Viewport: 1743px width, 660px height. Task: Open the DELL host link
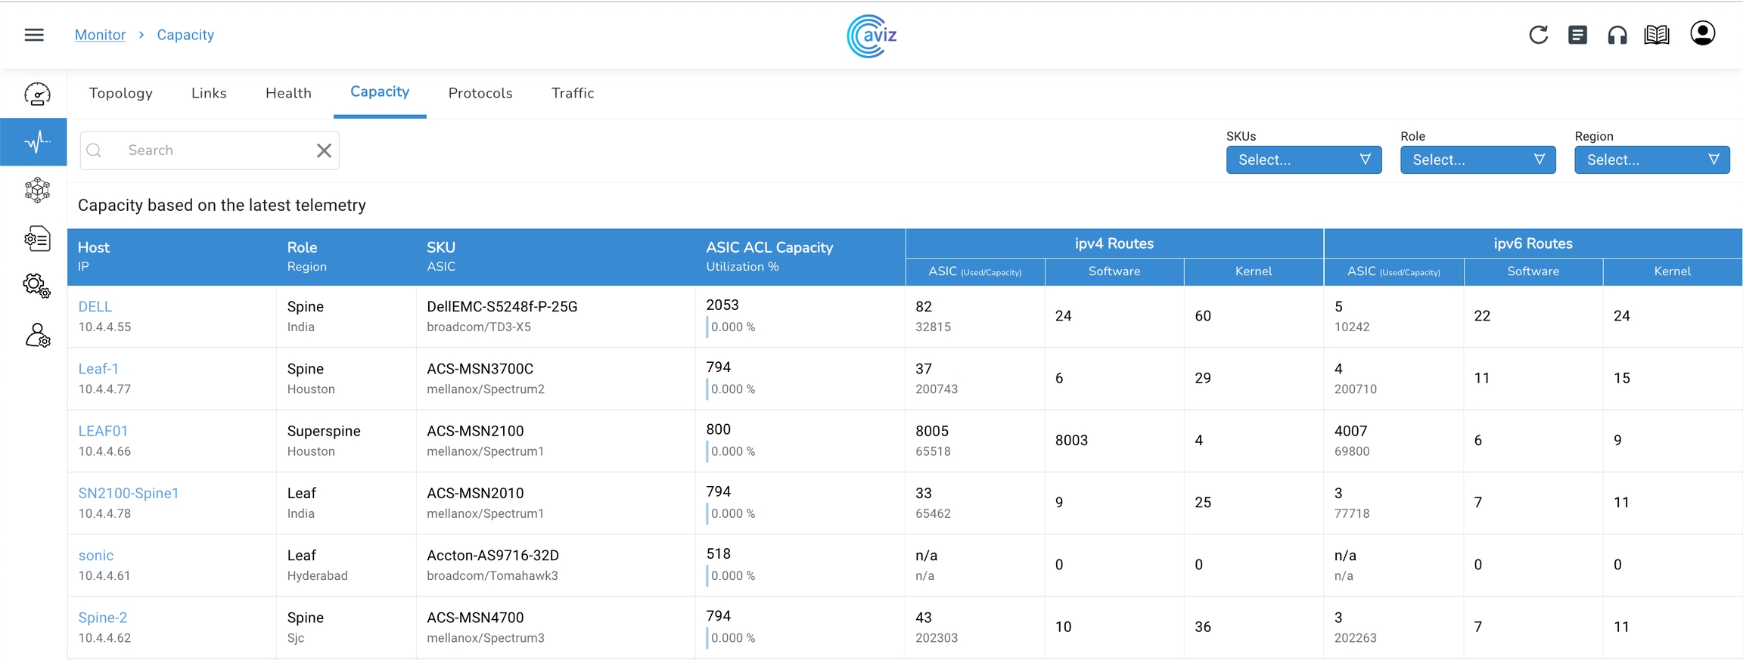tap(95, 306)
